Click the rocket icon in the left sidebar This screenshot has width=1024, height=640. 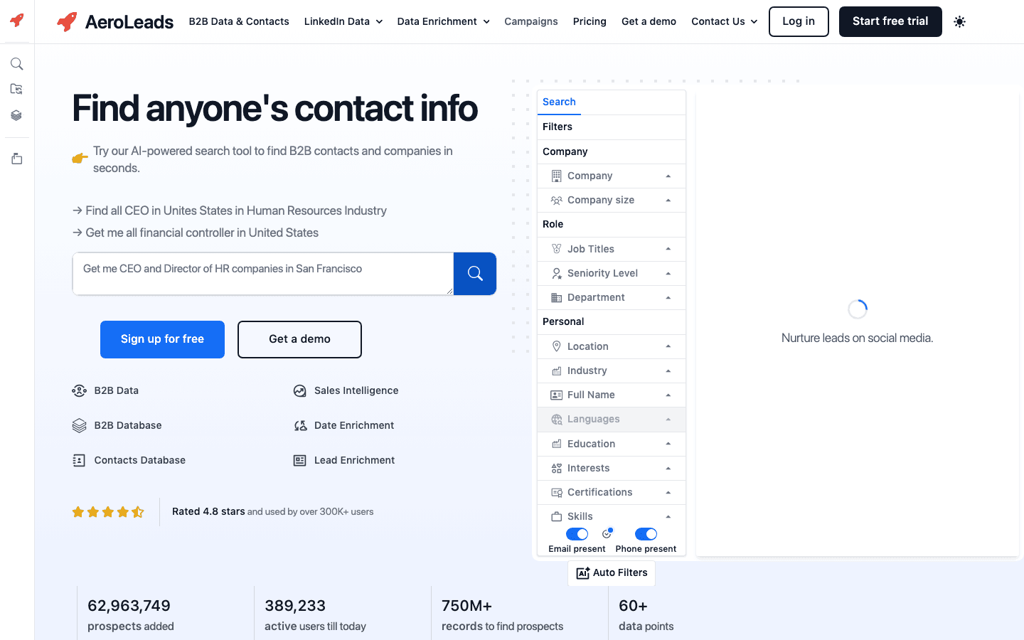17,20
